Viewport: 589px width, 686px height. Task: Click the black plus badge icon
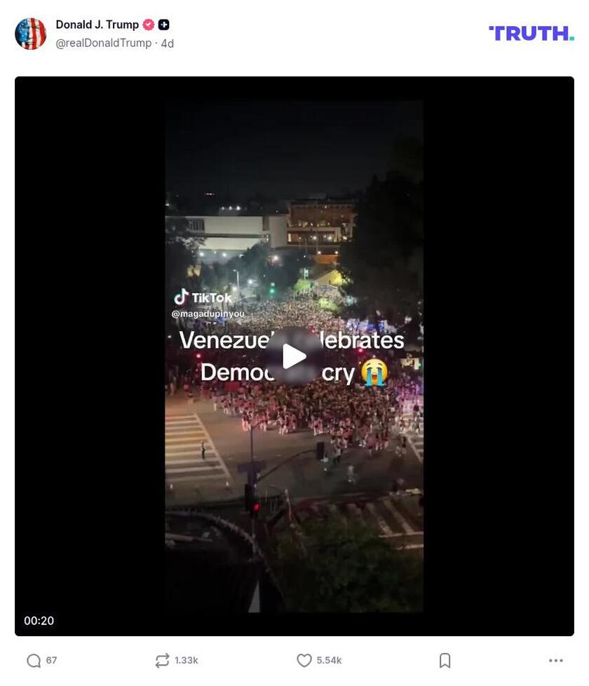coord(163,25)
